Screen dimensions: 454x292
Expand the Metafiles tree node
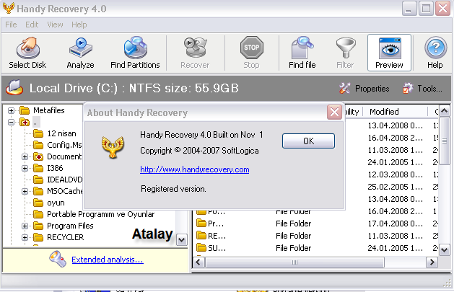click(11, 110)
